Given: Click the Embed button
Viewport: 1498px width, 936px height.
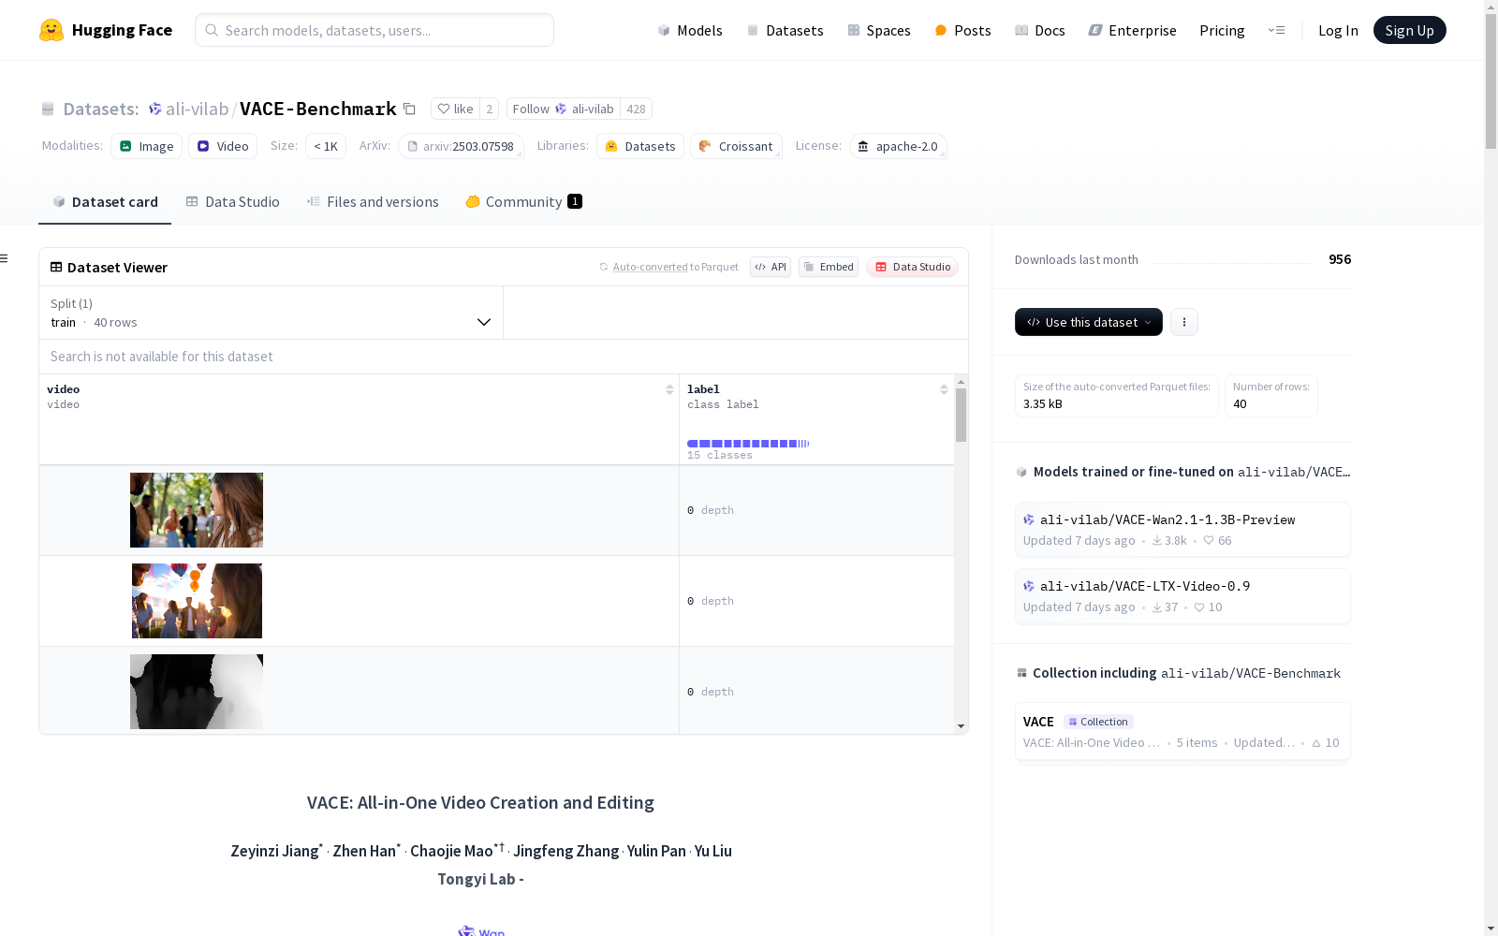Looking at the screenshot, I should pyautogui.click(x=829, y=267).
